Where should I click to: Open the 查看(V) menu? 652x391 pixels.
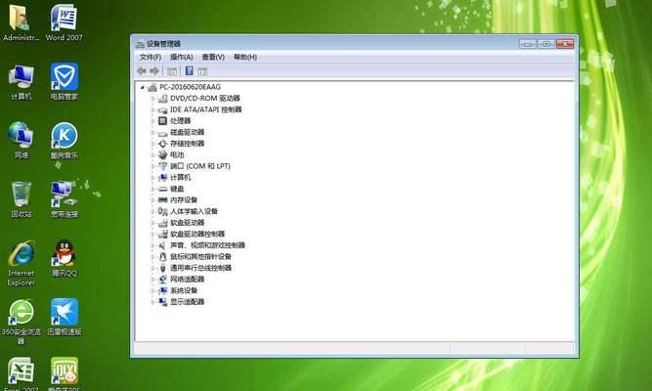click(x=213, y=57)
